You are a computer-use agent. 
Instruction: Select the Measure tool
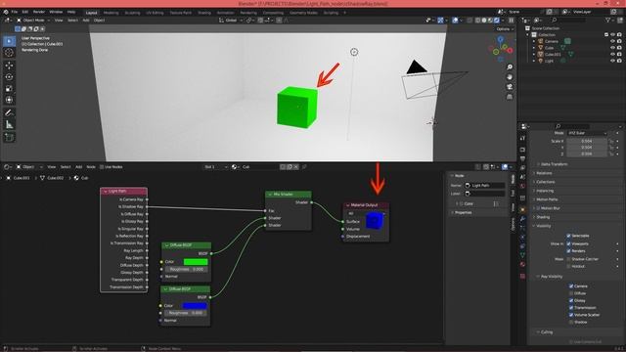pos(9,125)
